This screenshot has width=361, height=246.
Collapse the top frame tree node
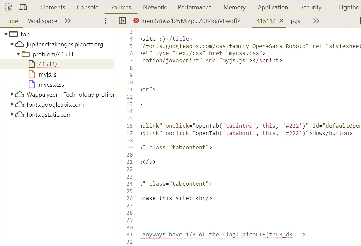point(6,34)
